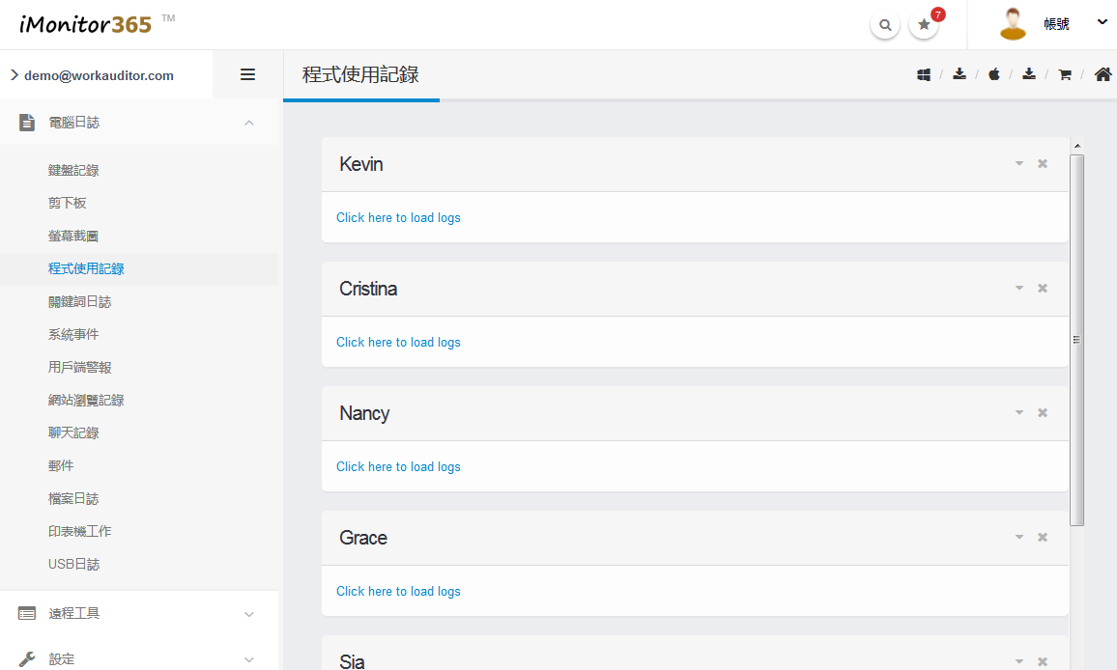
Task: Open 鍵盤記錄 in the sidebar
Action: click(73, 170)
